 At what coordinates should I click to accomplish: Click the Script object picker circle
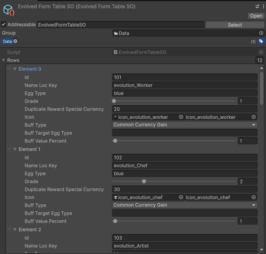coord(261,52)
